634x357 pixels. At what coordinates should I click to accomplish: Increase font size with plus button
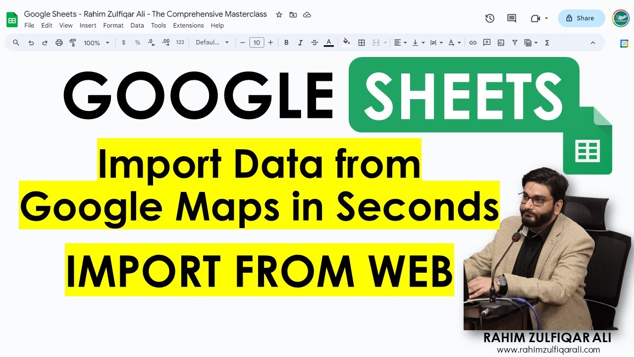[x=270, y=43]
